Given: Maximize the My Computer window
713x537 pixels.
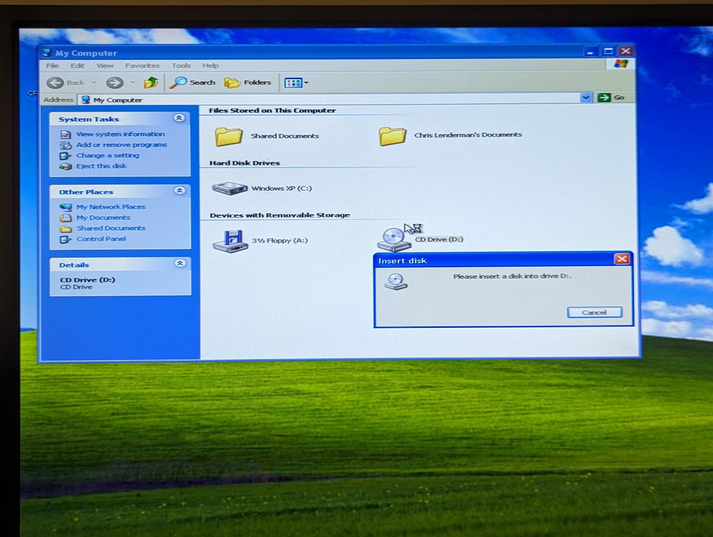Looking at the screenshot, I should [608, 51].
